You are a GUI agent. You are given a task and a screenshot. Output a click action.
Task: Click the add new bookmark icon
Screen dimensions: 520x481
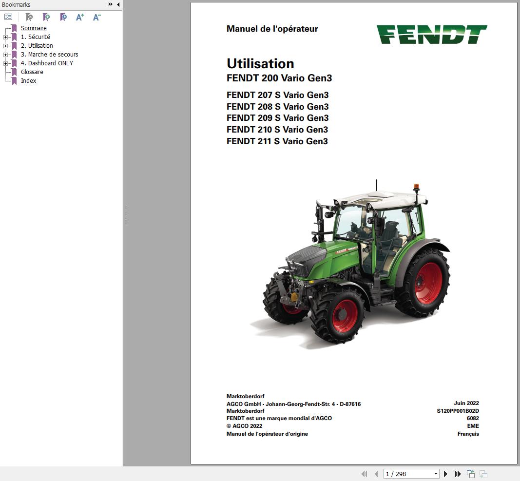click(x=46, y=17)
